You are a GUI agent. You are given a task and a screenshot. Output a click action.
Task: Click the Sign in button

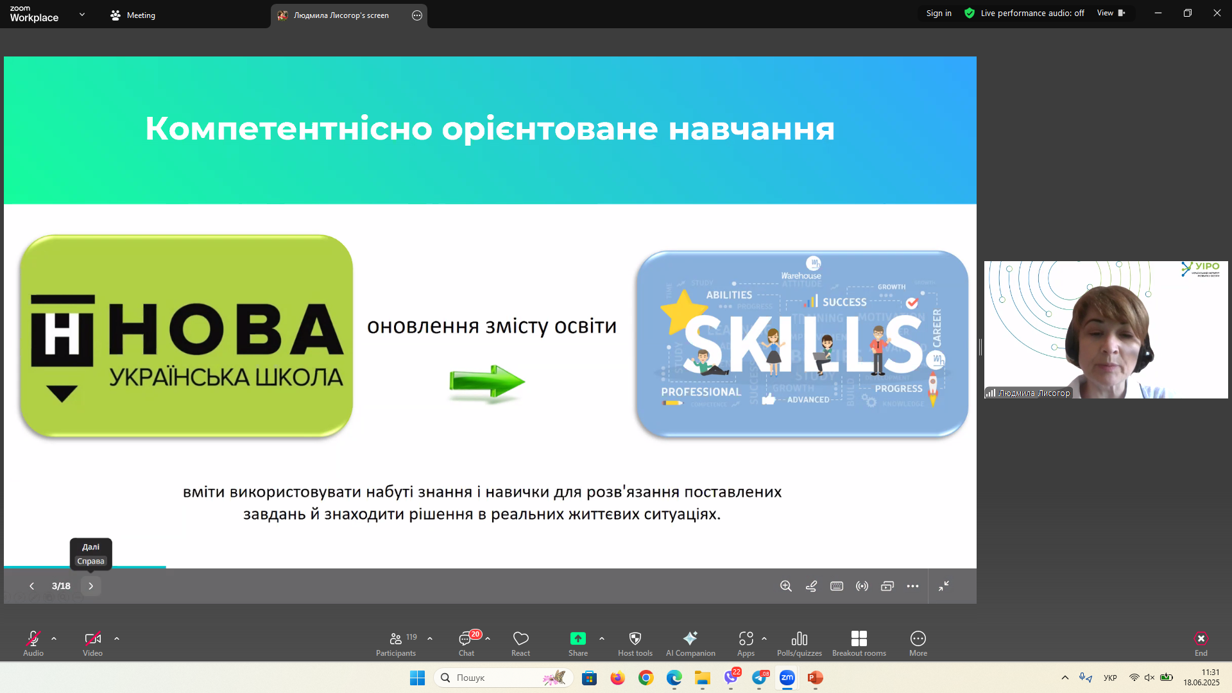click(x=939, y=13)
